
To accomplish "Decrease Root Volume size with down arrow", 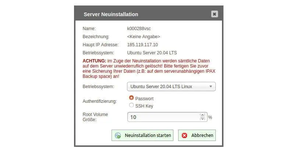I will [x=202, y=119].
